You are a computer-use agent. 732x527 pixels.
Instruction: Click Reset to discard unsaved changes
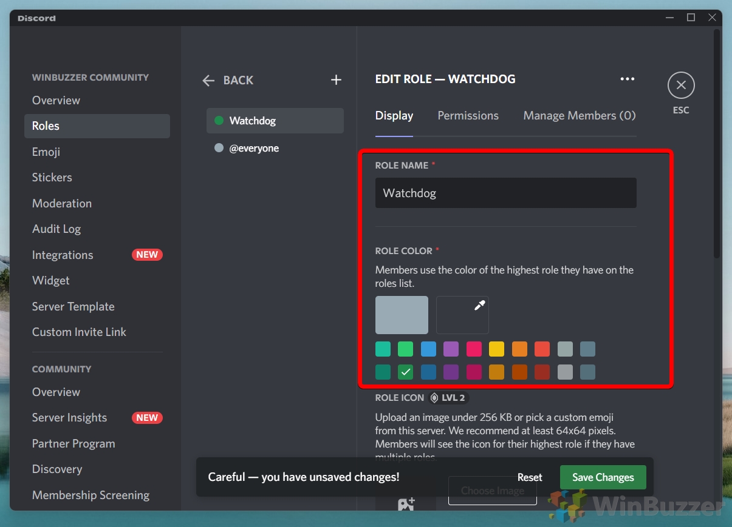pyautogui.click(x=530, y=477)
